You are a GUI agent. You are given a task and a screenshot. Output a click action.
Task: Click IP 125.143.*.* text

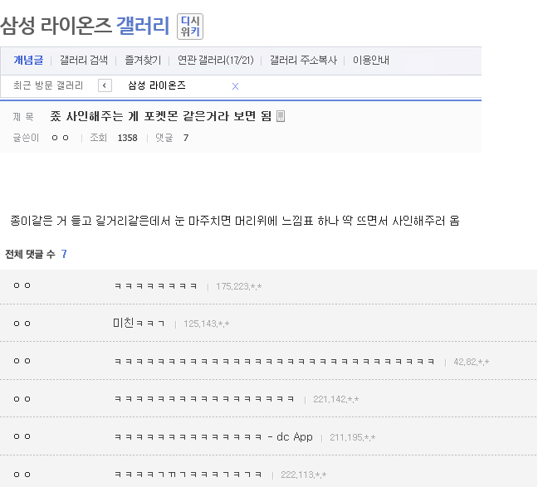pos(206,324)
